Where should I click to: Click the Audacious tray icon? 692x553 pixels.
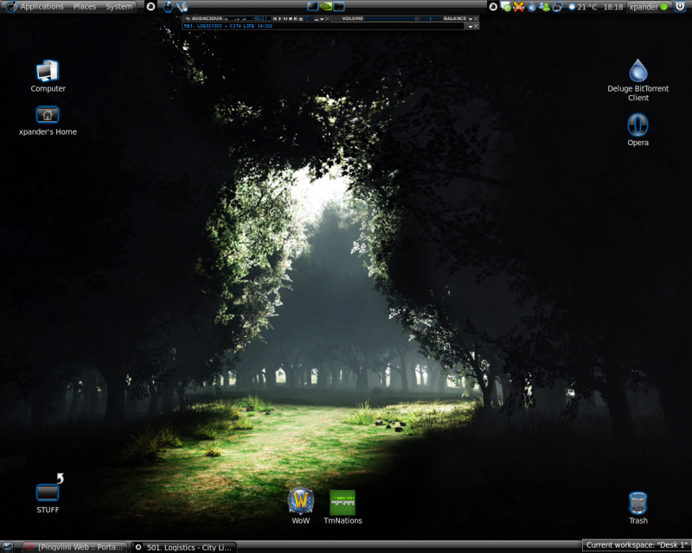point(493,7)
